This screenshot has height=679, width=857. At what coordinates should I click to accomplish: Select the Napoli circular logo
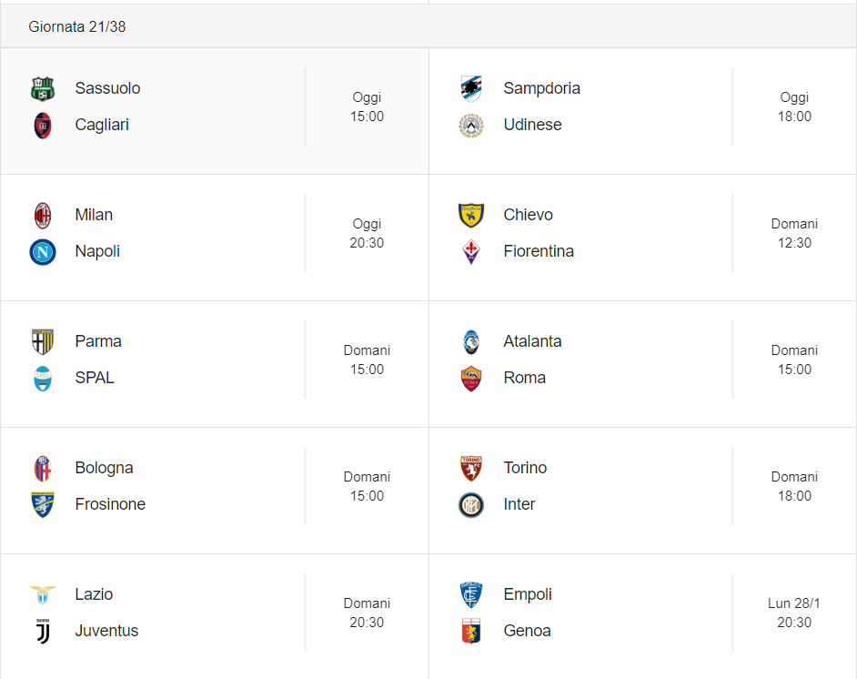tap(43, 252)
